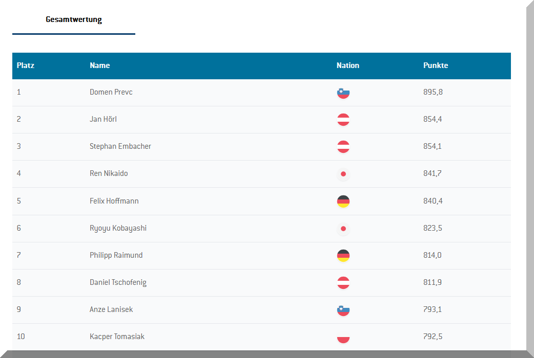Click Austrian flag beside Daniel Tschofenig
Image resolution: width=534 pixels, height=358 pixels.
[x=343, y=283]
